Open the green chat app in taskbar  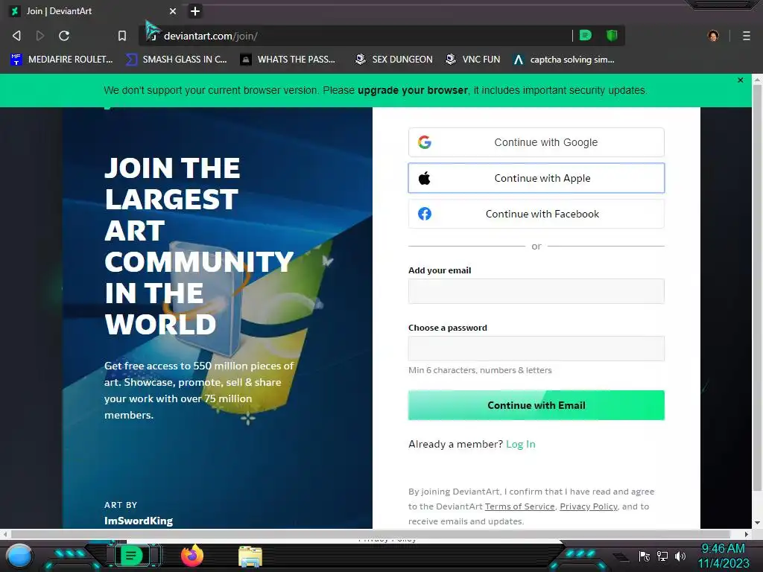(131, 556)
